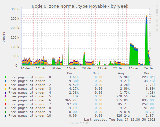Click the '300 k' y-axis label
Screen dimensions: 160x127
pos(15,9)
